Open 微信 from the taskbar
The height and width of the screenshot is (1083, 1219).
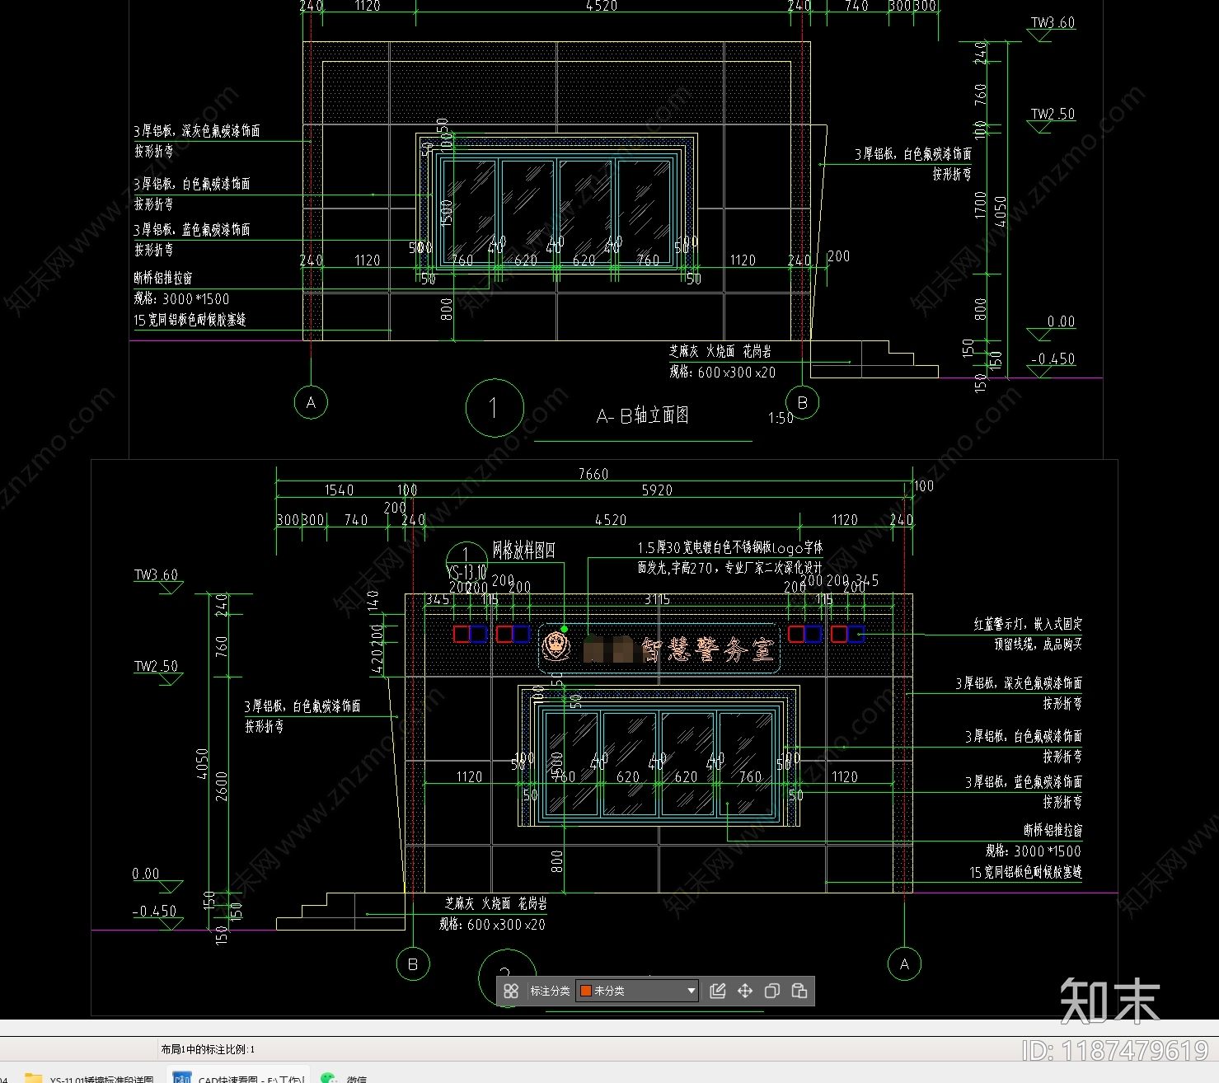(345, 1077)
